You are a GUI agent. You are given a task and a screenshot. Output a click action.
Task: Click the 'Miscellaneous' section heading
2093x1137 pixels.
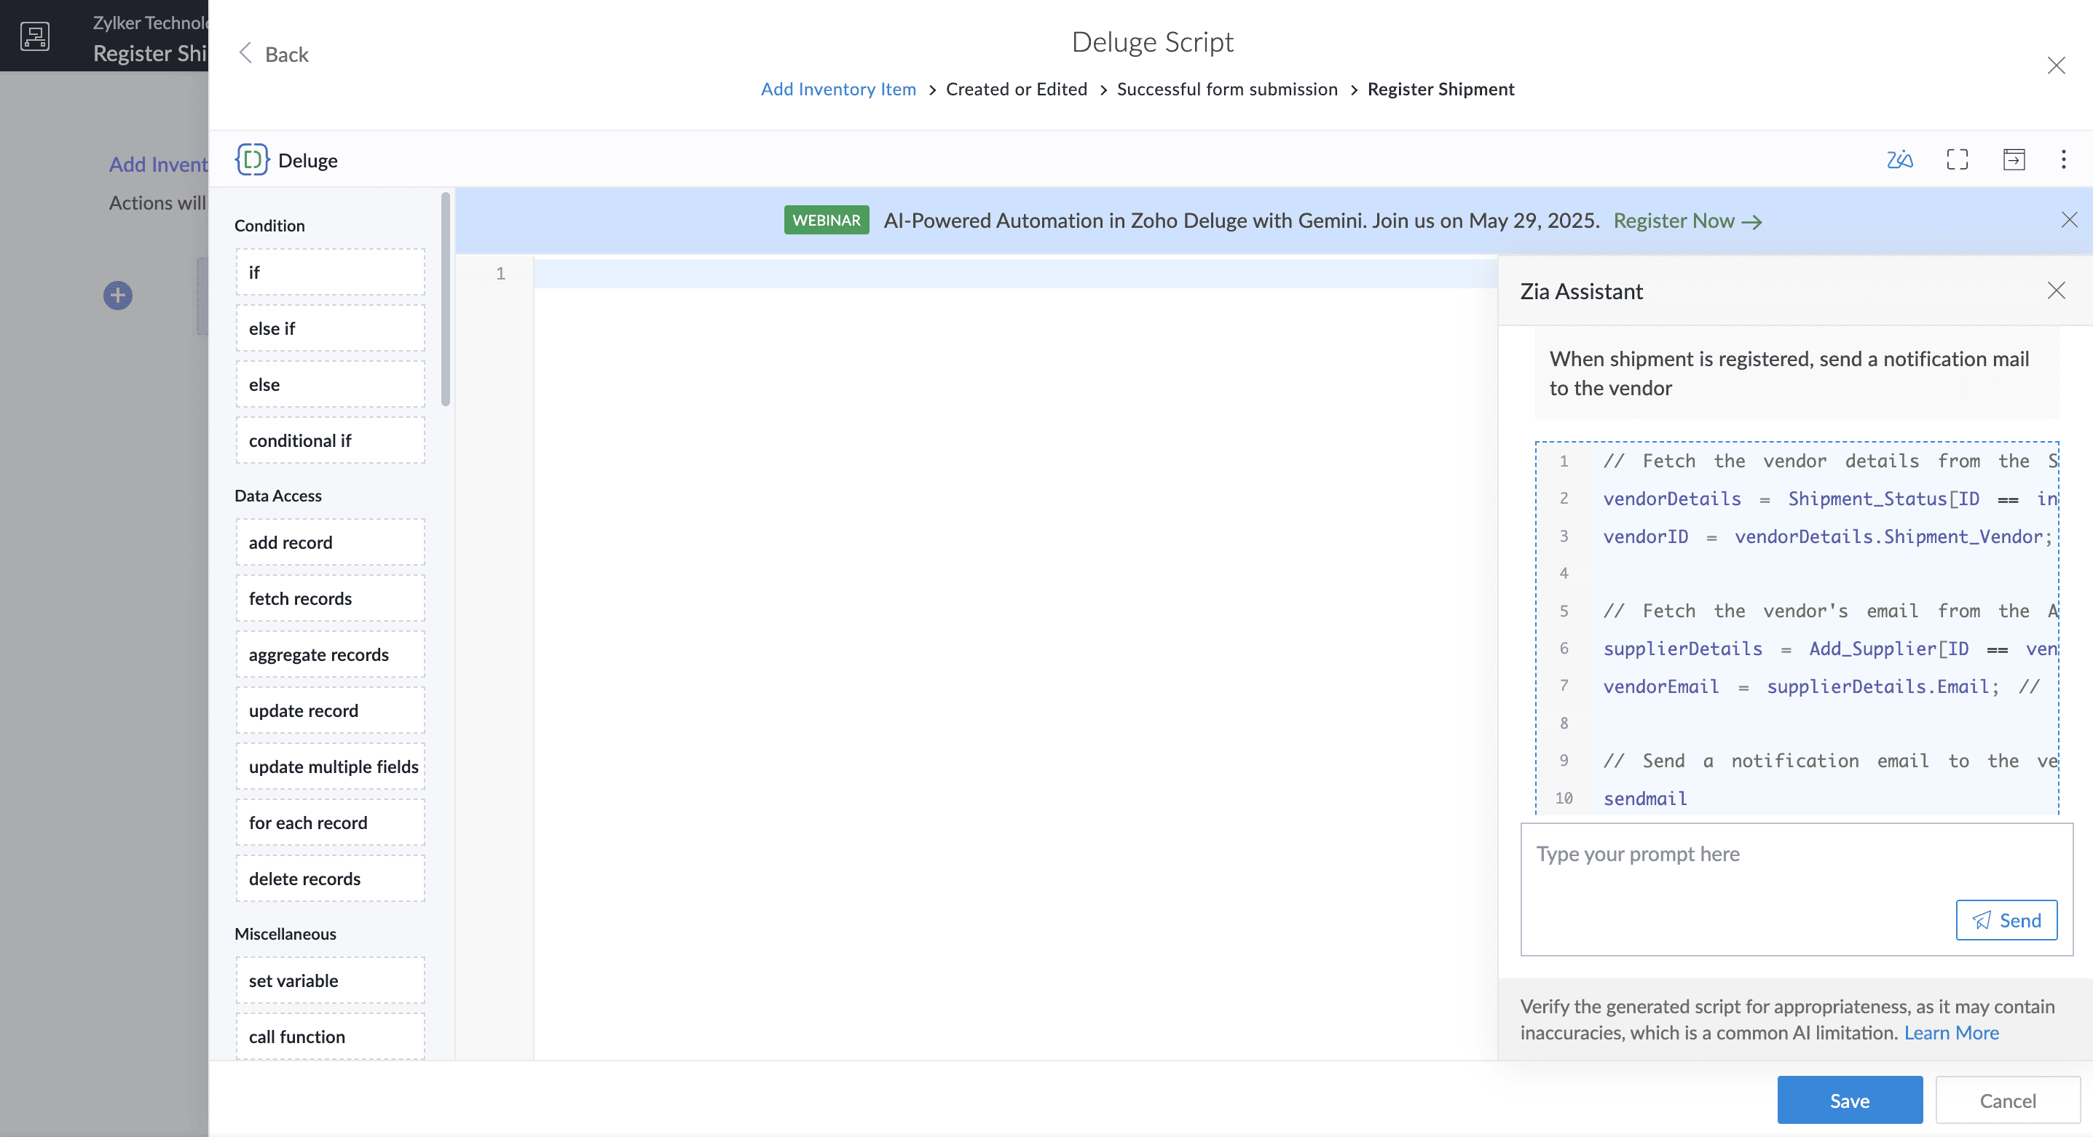click(285, 933)
